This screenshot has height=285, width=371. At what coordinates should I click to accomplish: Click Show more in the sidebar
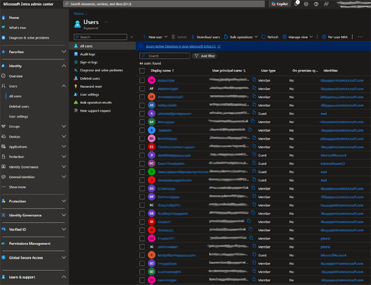(x=17, y=187)
